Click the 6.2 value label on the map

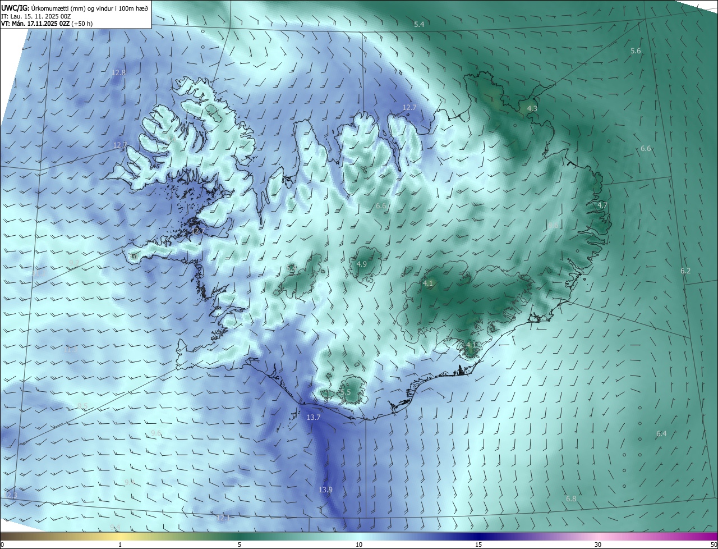pyautogui.click(x=685, y=271)
